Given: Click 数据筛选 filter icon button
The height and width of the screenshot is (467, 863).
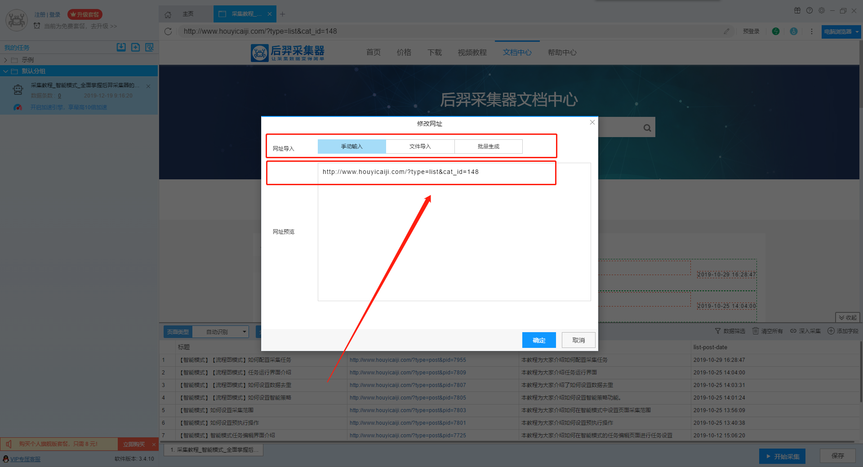Looking at the screenshot, I should click(730, 331).
